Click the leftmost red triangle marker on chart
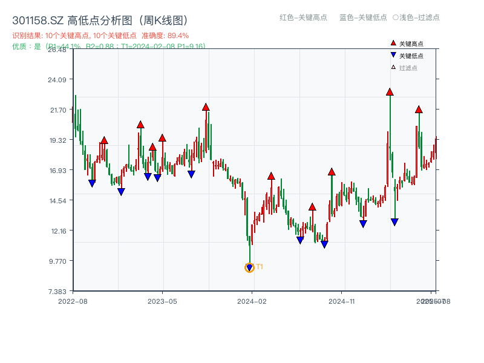 [104, 140]
